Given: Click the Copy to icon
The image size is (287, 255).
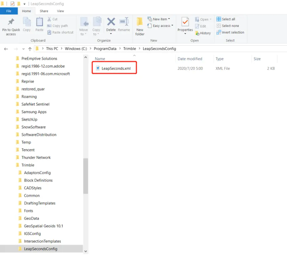Looking at the screenshot, I should [97, 22].
